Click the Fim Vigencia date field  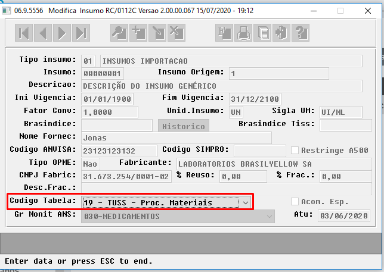click(x=255, y=99)
